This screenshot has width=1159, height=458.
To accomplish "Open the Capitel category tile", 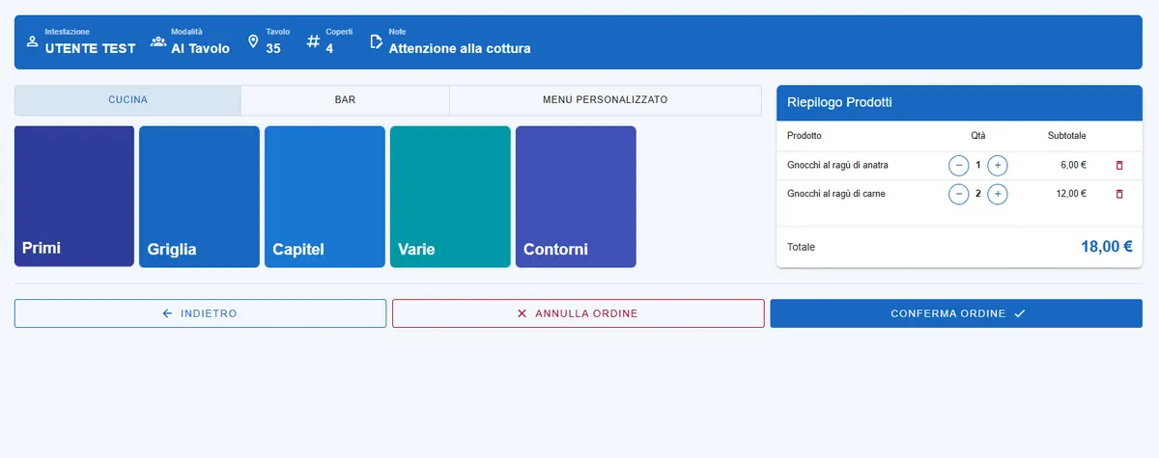I will click(325, 197).
